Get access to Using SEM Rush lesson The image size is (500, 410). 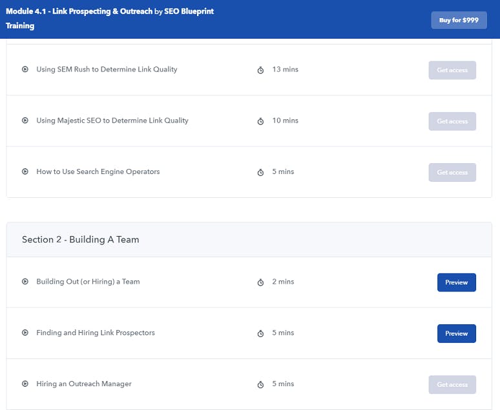(452, 70)
